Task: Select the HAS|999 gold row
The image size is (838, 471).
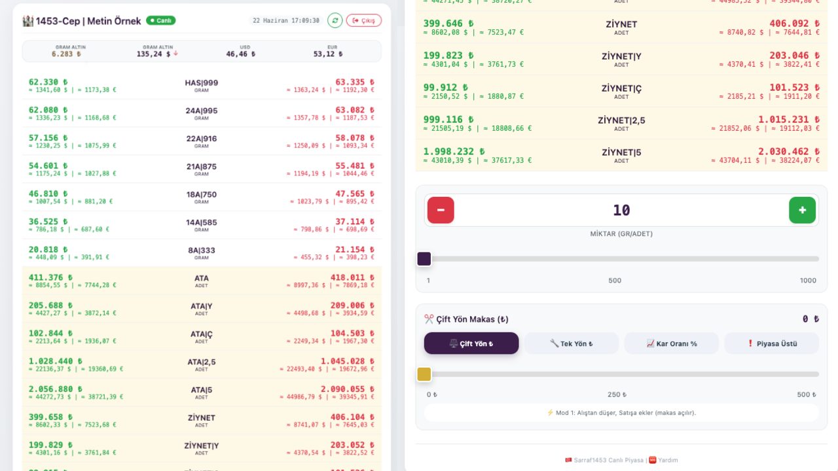Action: 202,85
